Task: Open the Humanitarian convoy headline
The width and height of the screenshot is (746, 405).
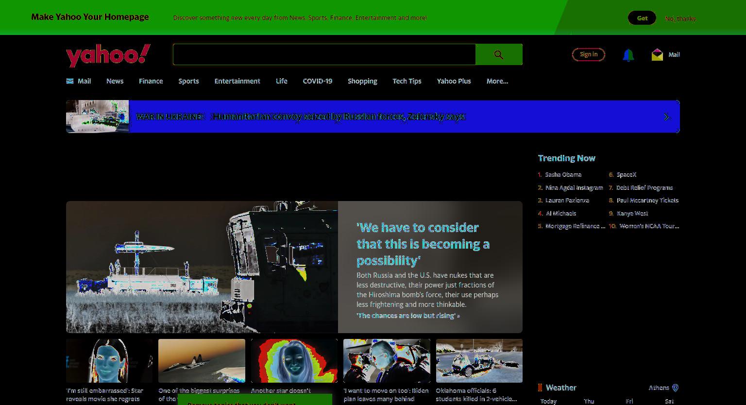Action: tap(339, 117)
